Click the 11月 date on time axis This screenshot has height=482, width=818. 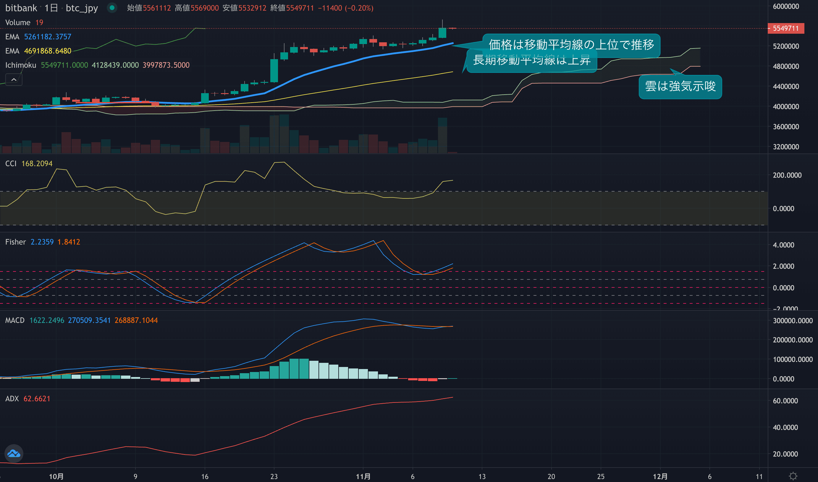tap(363, 476)
